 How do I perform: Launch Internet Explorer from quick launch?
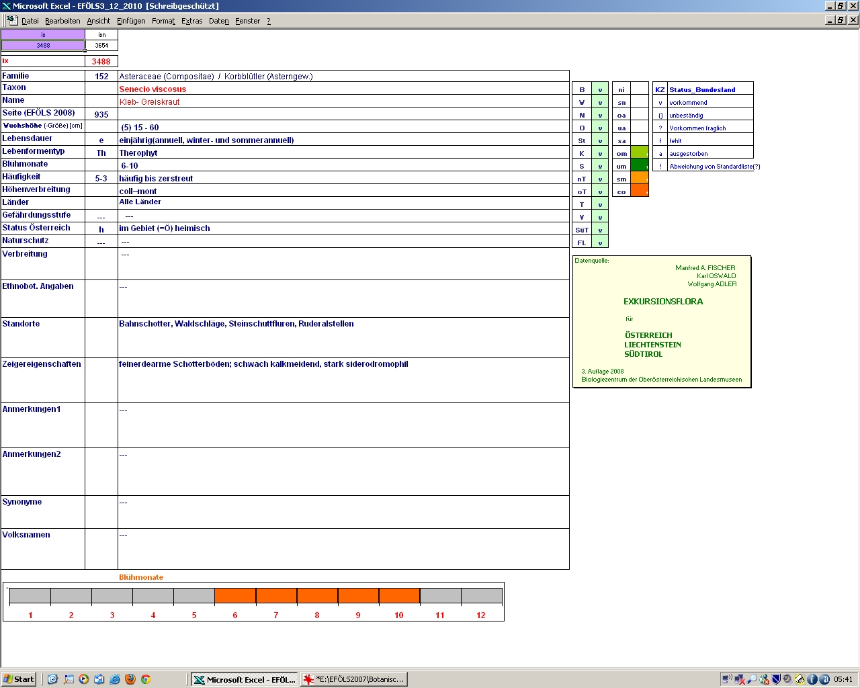pos(115,679)
